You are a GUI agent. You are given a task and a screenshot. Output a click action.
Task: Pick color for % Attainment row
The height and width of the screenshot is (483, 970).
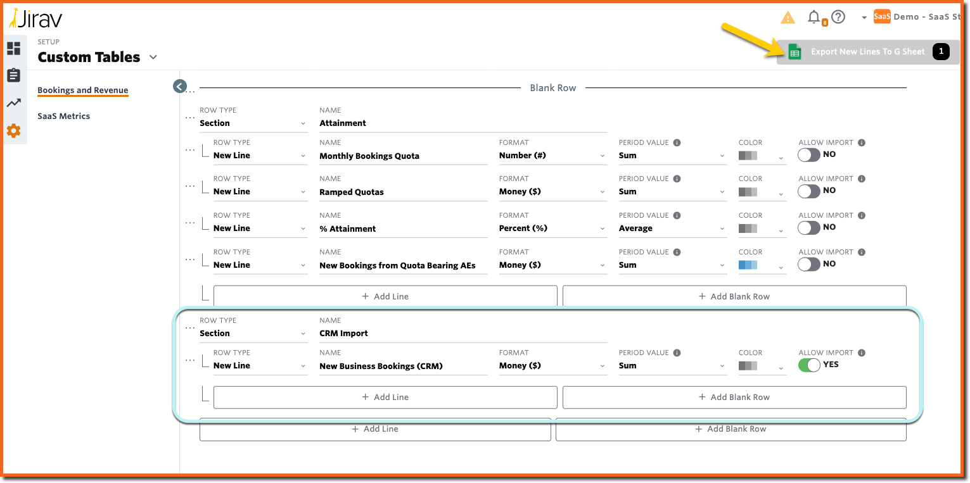[762, 229]
